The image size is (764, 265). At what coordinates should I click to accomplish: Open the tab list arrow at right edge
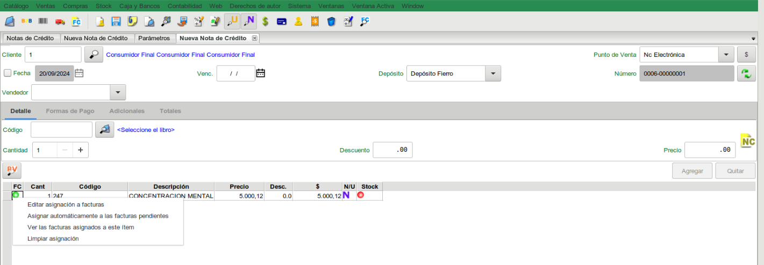[753, 39]
